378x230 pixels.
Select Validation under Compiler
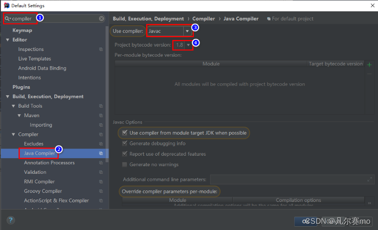click(35, 172)
